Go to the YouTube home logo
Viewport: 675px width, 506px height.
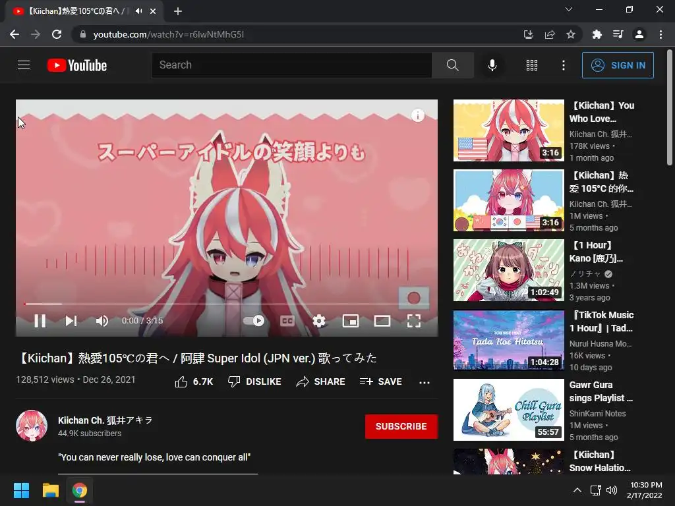77,65
